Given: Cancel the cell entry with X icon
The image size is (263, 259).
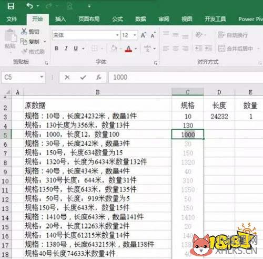Looking at the screenshot, I should (x=67, y=77).
